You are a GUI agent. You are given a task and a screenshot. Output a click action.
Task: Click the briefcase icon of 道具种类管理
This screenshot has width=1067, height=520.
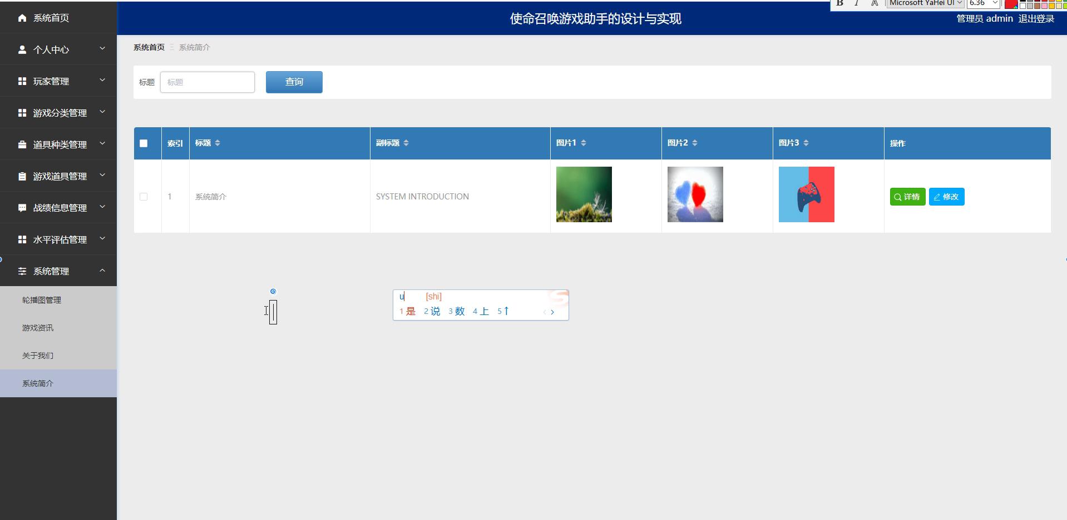pyautogui.click(x=22, y=144)
